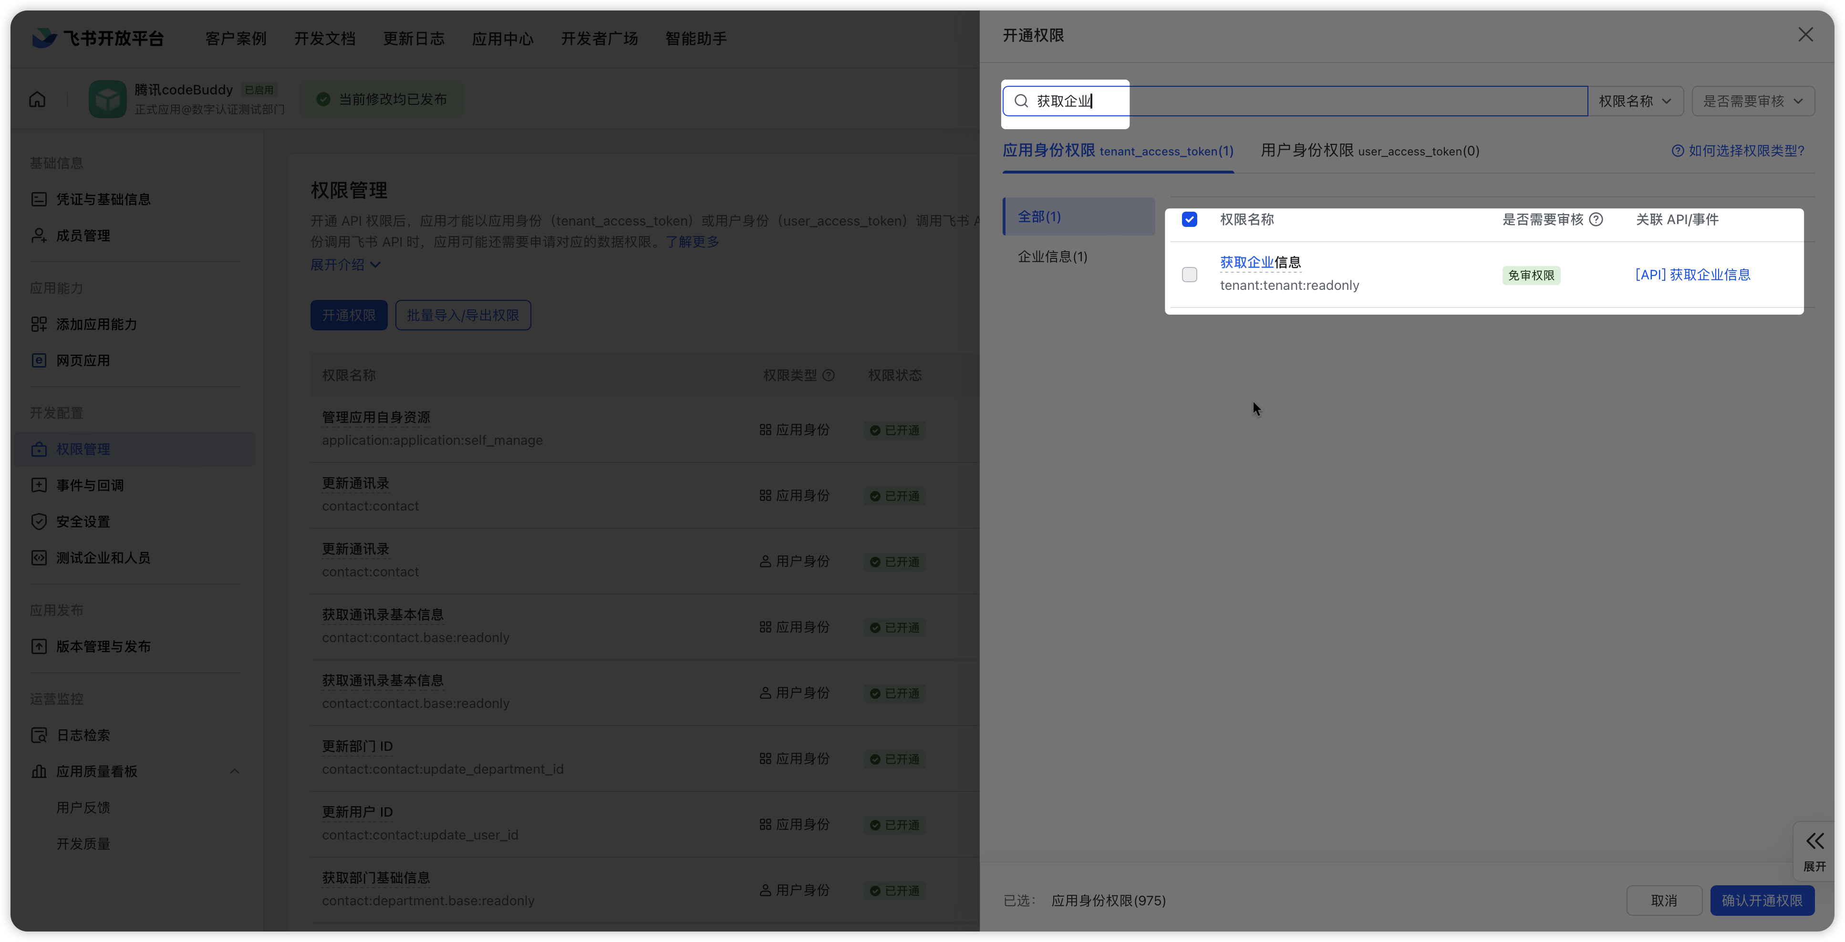
Task: Expand the 展开介绍 section
Action: (345, 265)
